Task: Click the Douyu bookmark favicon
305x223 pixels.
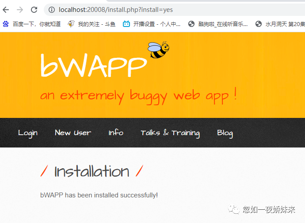Action: (x=71, y=24)
